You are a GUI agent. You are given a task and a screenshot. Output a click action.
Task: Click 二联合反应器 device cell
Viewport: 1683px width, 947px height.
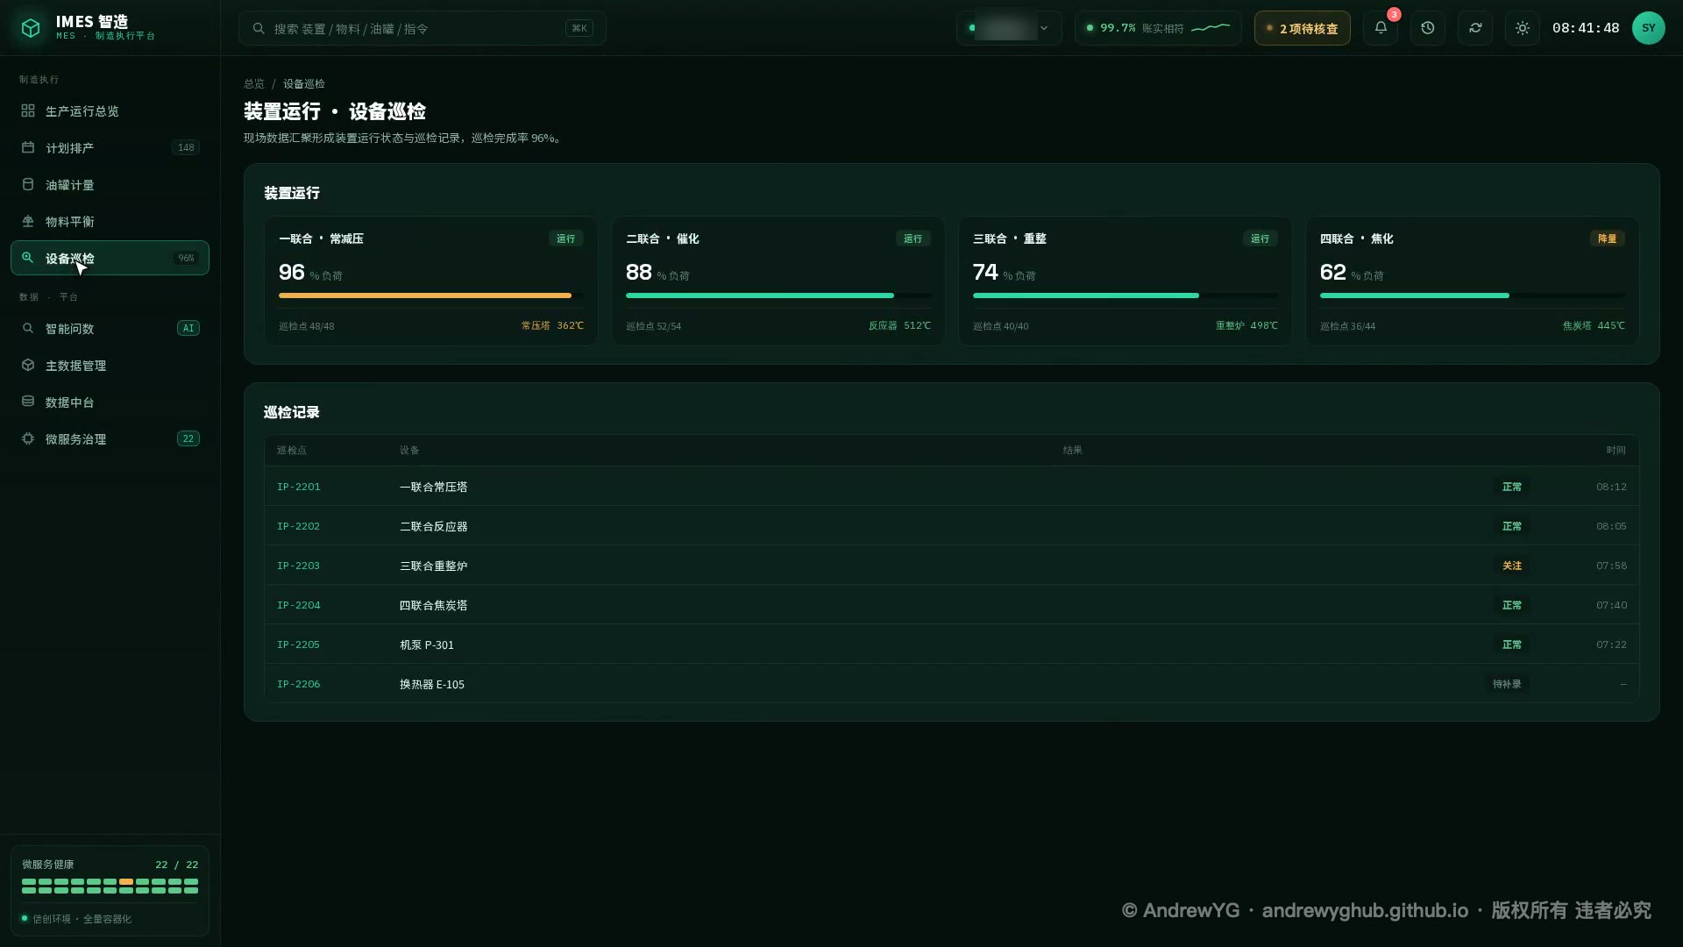point(433,526)
